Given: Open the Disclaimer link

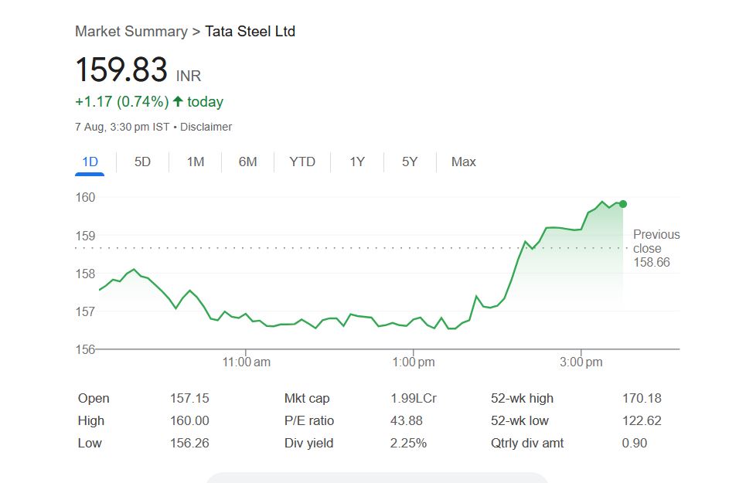Looking at the screenshot, I should click(x=206, y=127).
